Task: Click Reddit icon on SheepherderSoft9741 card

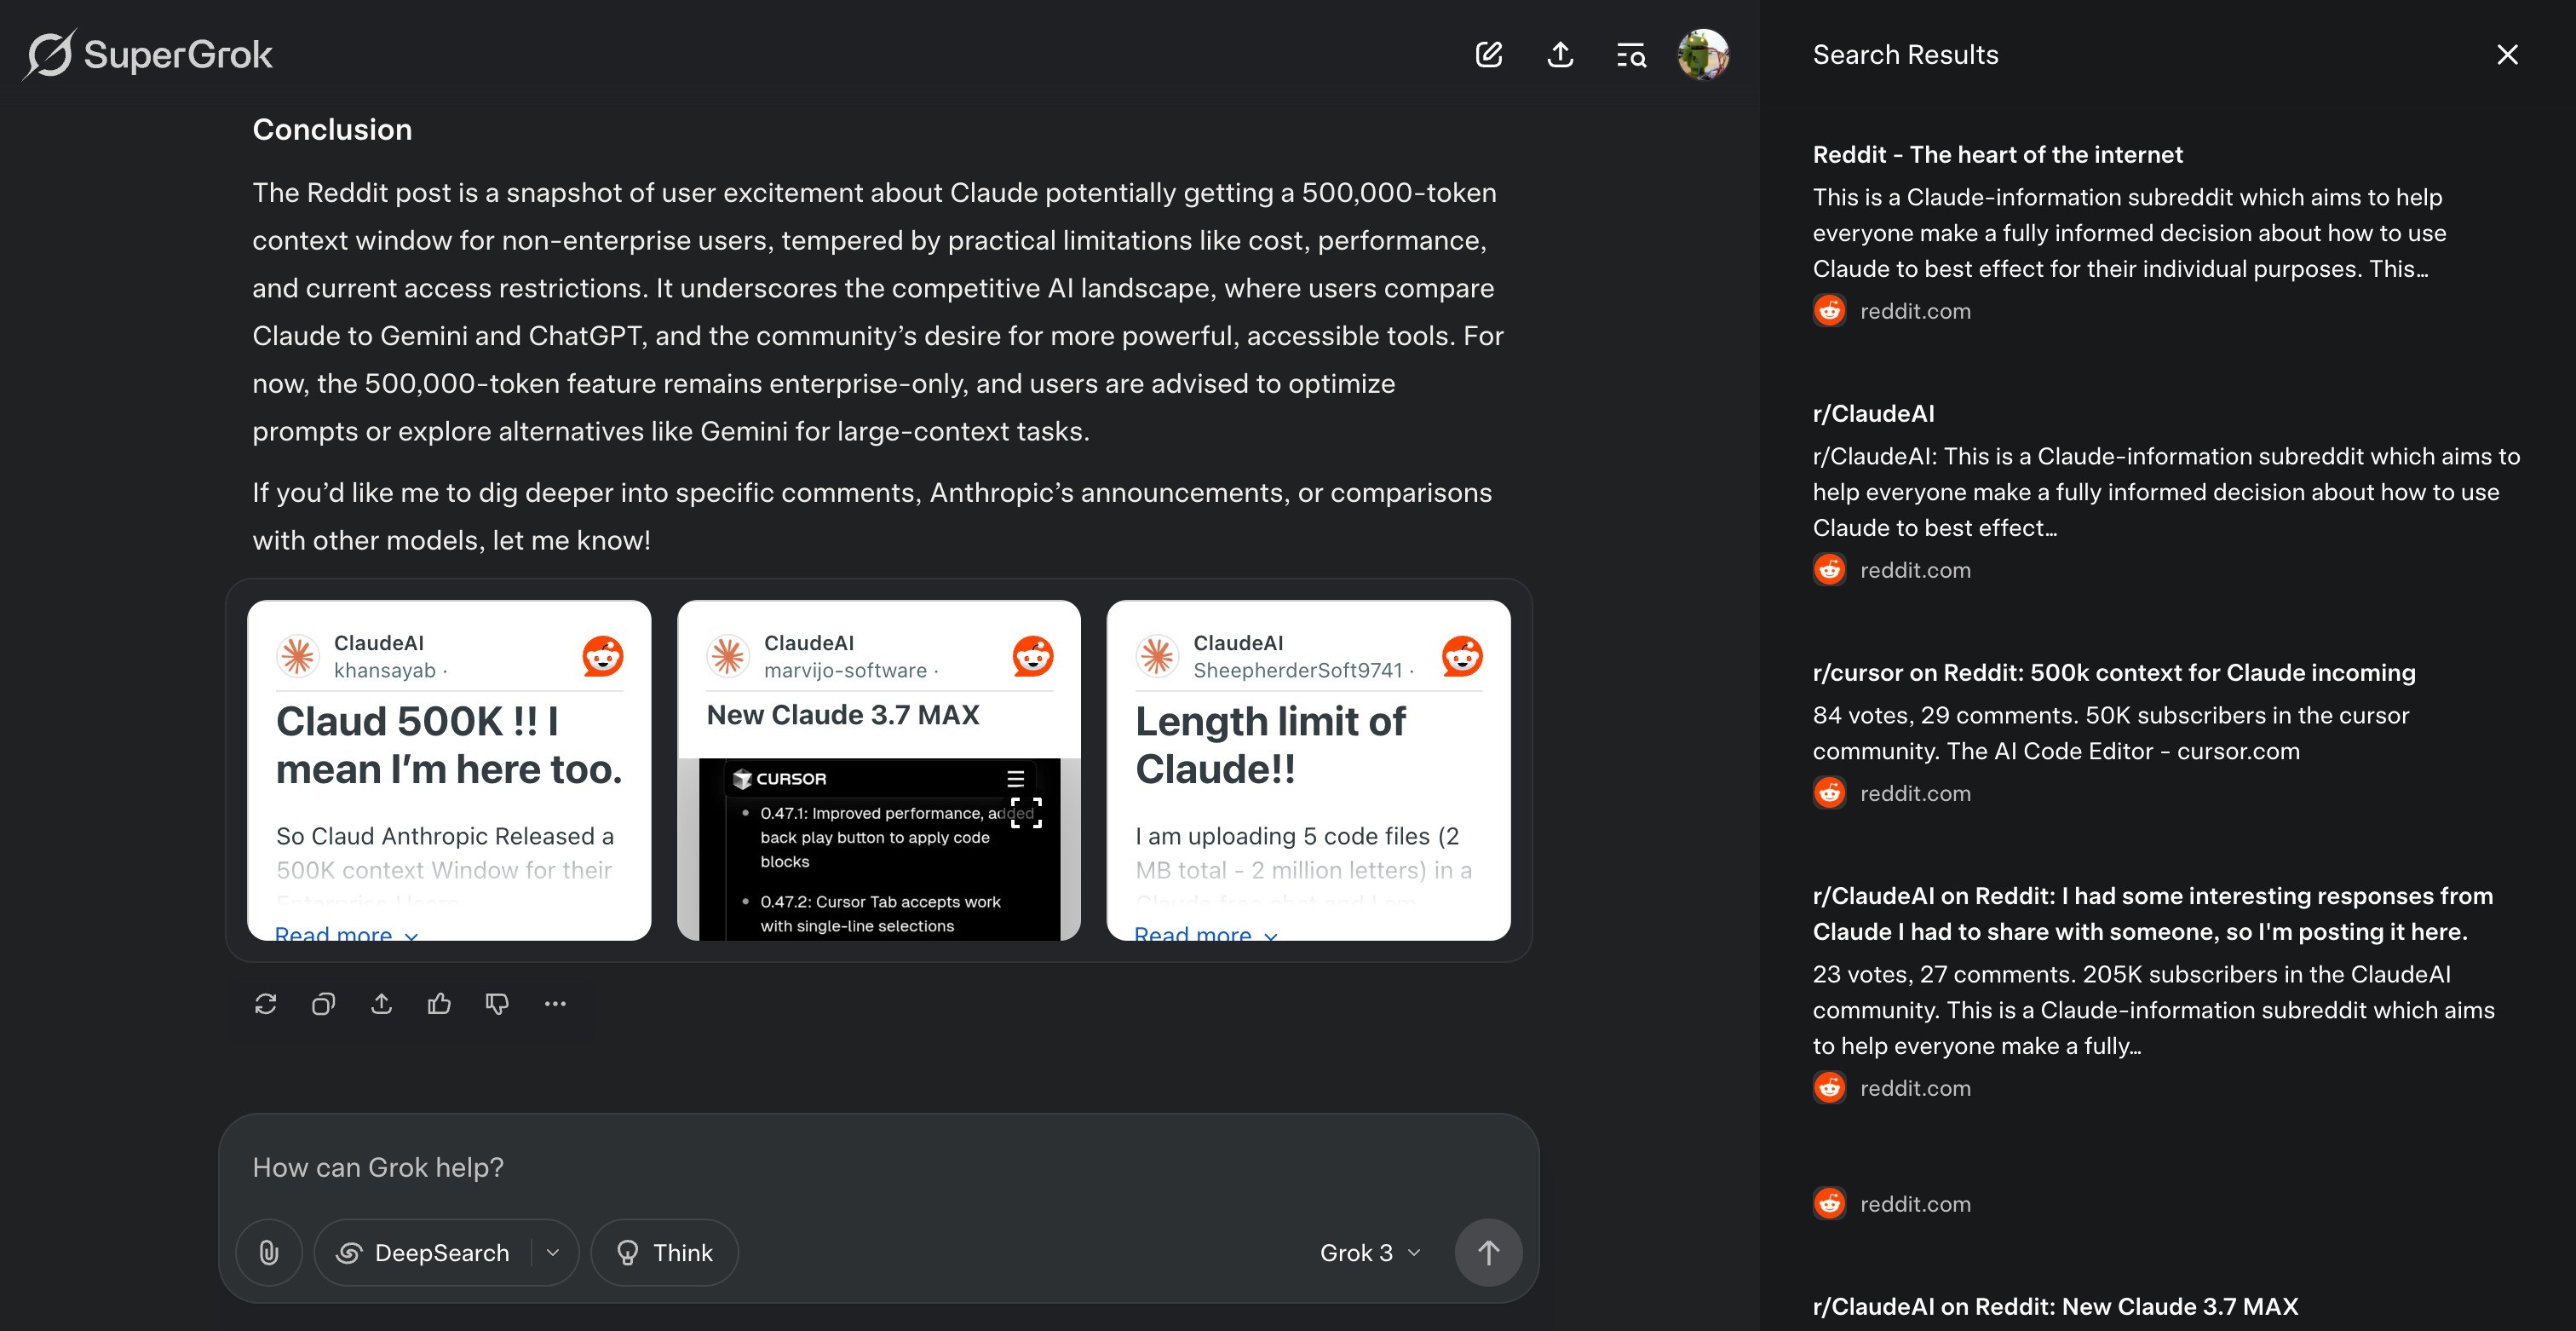Action: click(x=1462, y=656)
